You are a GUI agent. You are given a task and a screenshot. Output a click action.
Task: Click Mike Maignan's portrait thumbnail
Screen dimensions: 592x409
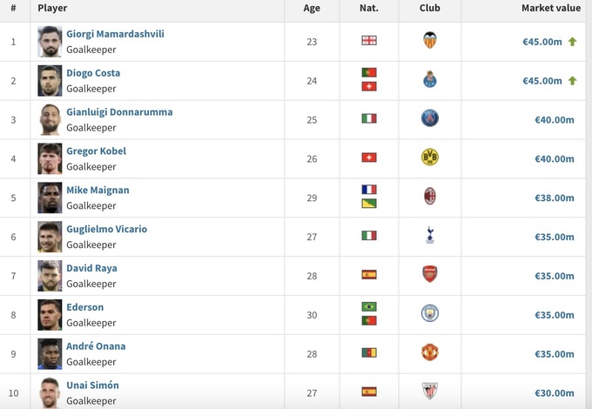50,198
